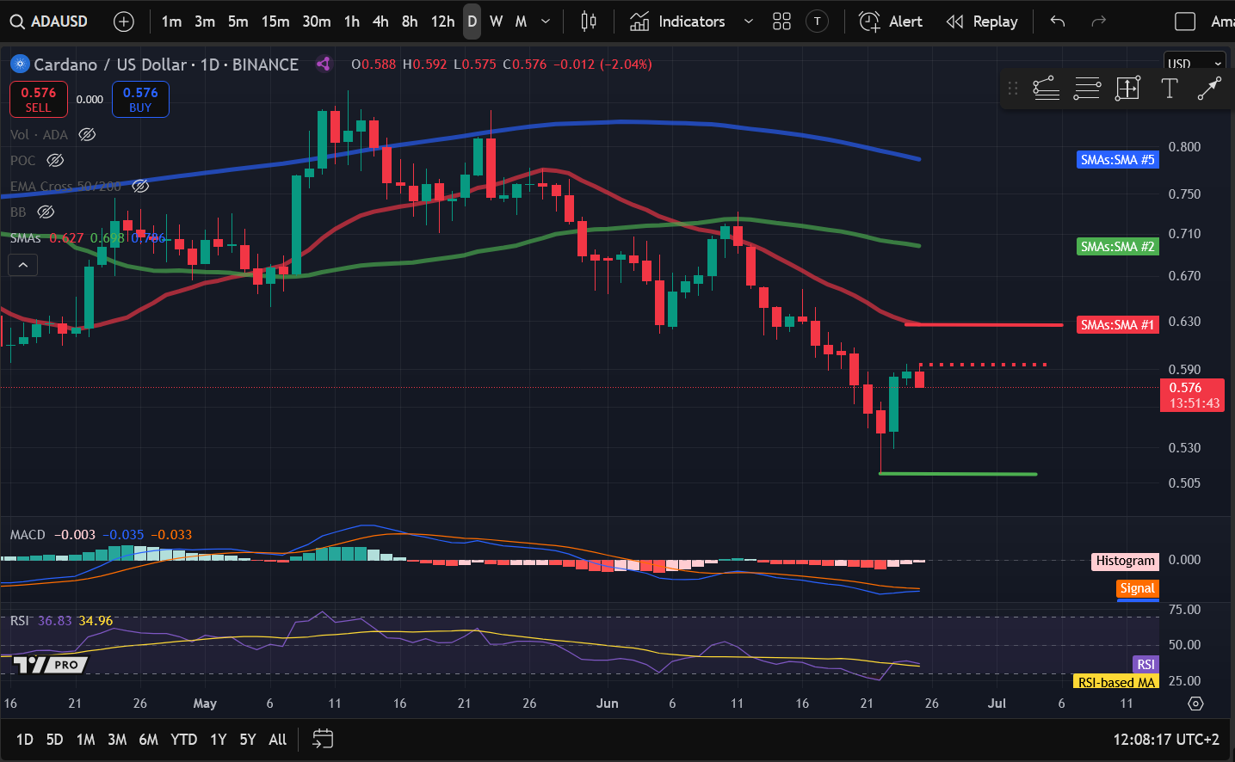The image size is (1235, 762).
Task: Click the RSI-based MA yellow label
Action: (x=1116, y=682)
